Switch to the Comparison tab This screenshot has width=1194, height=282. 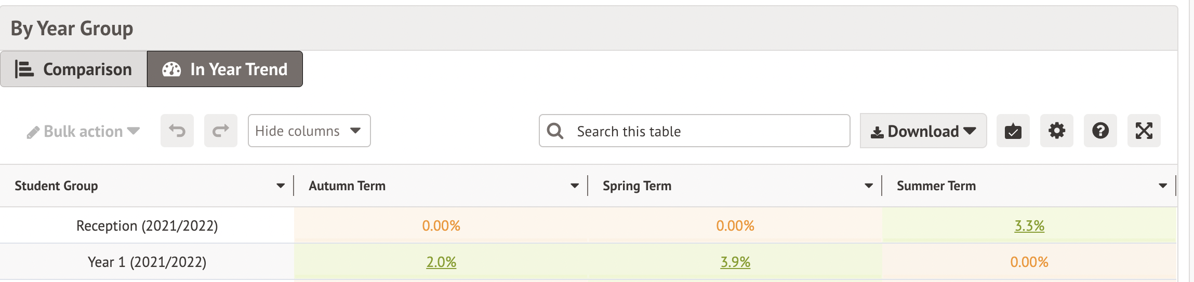click(74, 69)
